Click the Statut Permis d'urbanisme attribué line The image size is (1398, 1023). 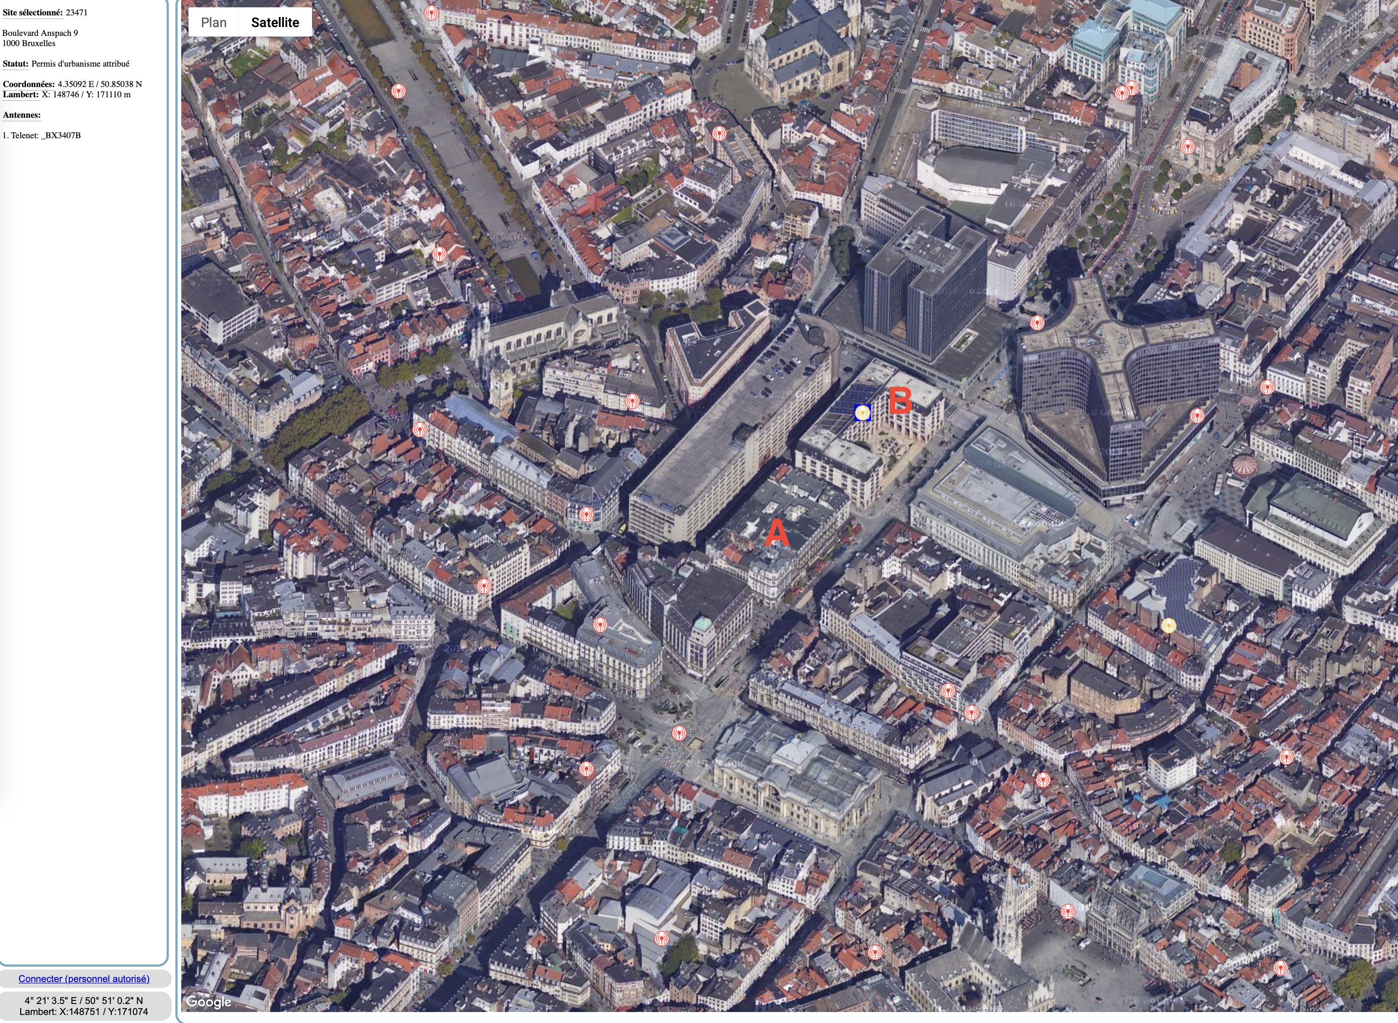coord(66,64)
